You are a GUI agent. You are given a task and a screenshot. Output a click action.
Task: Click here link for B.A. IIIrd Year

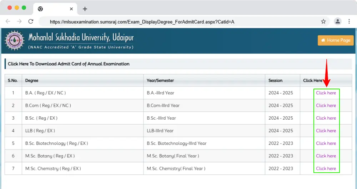tap(326, 93)
